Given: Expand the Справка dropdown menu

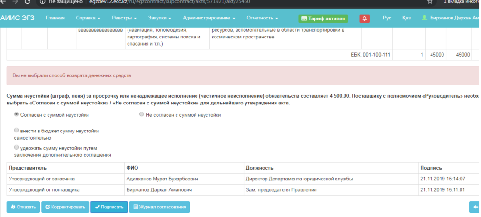Looking at the screenshot, I should (x=88, y=18).
